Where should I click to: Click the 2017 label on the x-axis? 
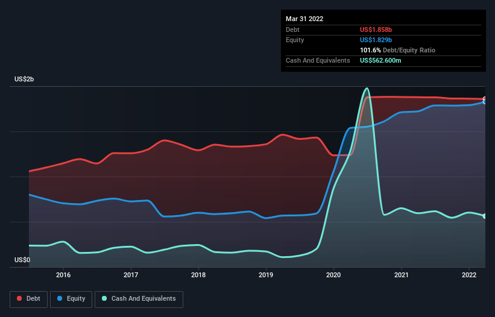pyautogui.click(x=131, y=275)
